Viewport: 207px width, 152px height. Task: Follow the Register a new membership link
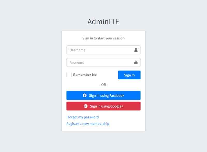point(88,124)
